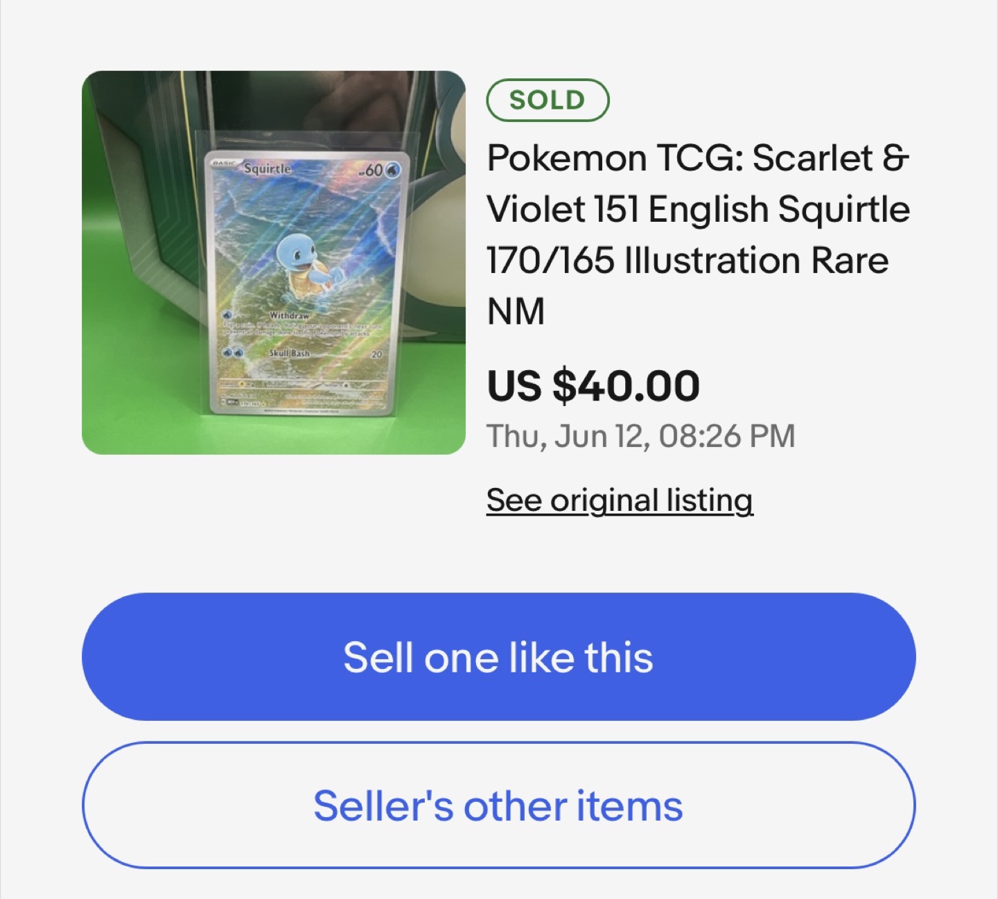Viewport: 998px width, 899px height.
Task: Click the Pokemon TCG Squirtle listing title
Action: tap(697, 234)
